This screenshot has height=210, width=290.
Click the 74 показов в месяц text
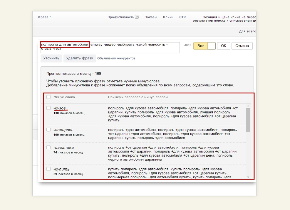68,153
